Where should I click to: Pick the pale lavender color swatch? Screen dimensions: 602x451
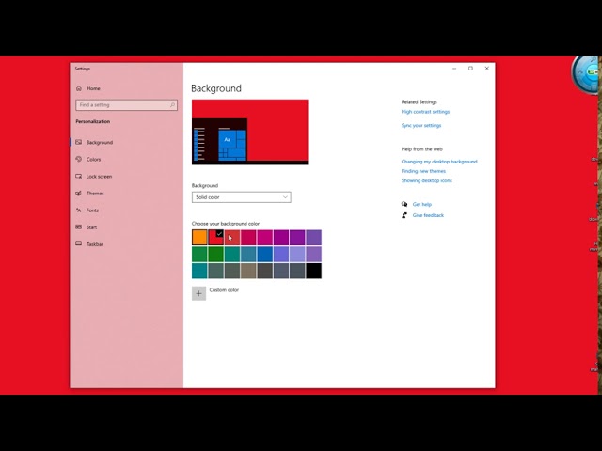(297, 254)
